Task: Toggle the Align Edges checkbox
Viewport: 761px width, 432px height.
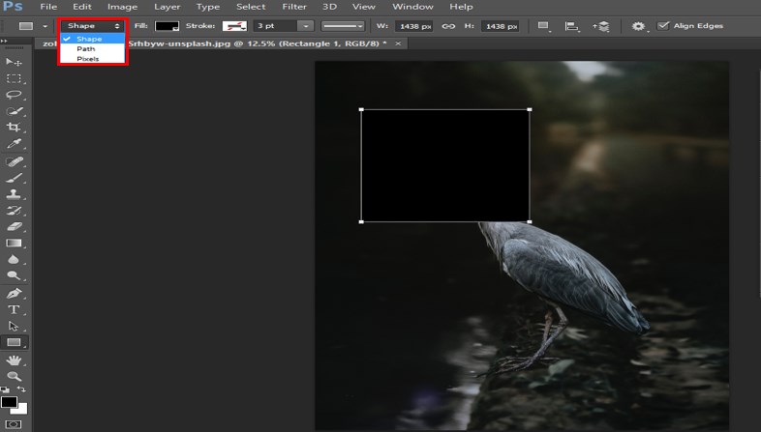Action: [x=663, y=26]
